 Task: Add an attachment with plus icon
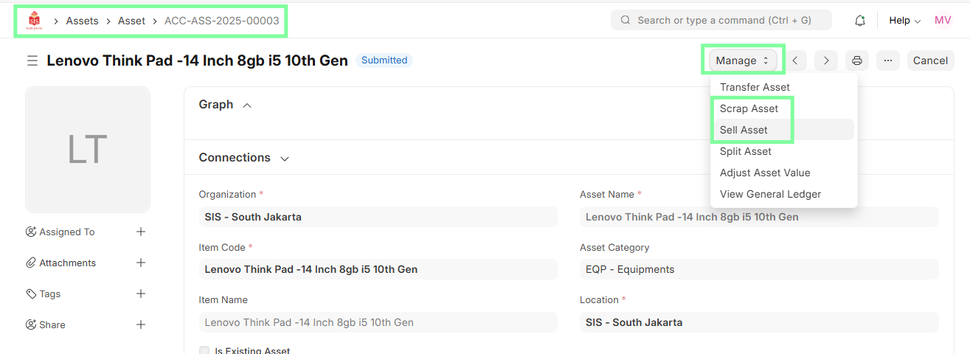pyautogui.click(x=141, y=263)
